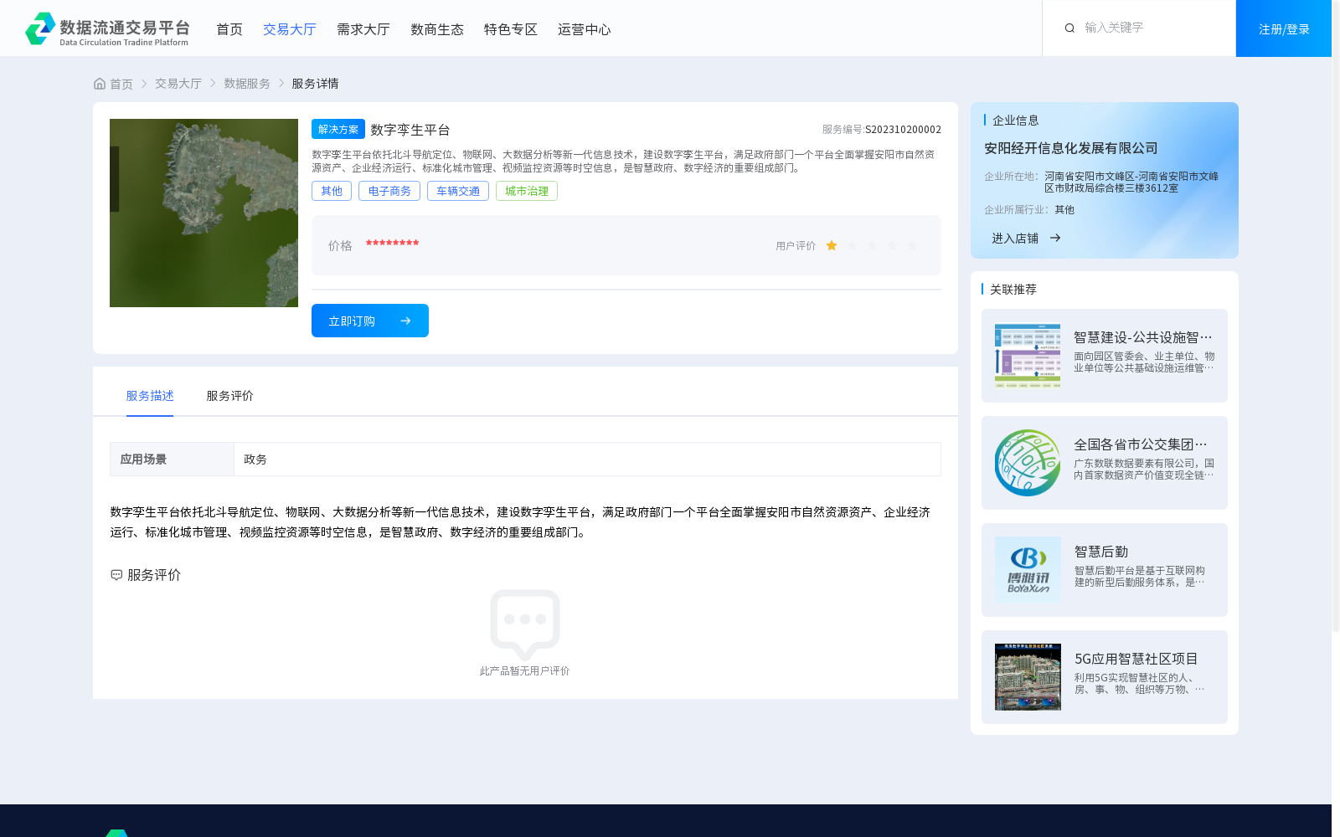
Task: Click the empty reviews chat bubble icon
Action: click(x=525, y=624)
